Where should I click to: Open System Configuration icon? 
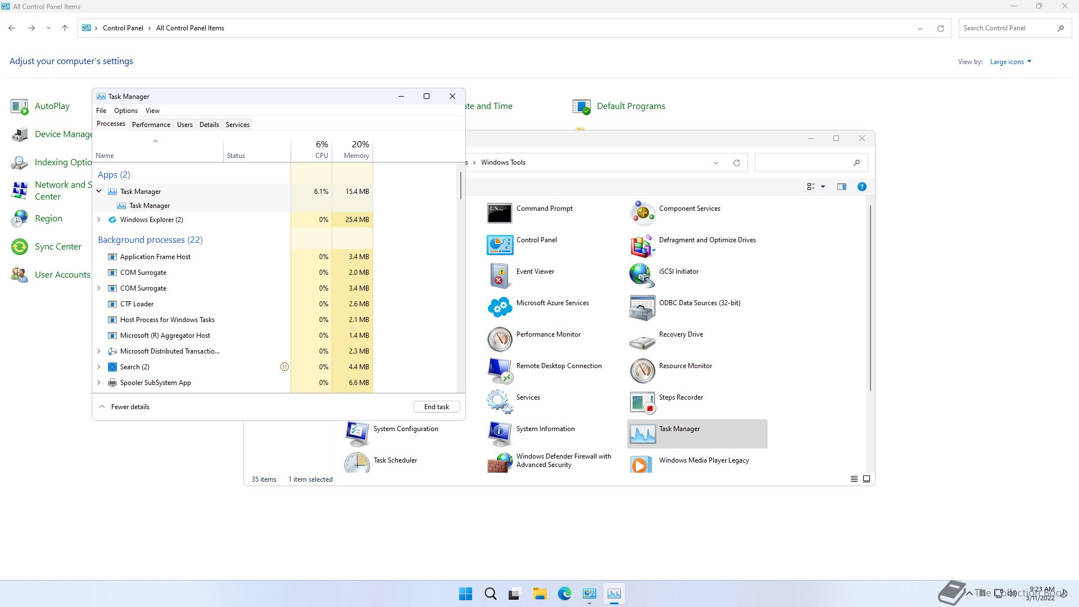357,433
